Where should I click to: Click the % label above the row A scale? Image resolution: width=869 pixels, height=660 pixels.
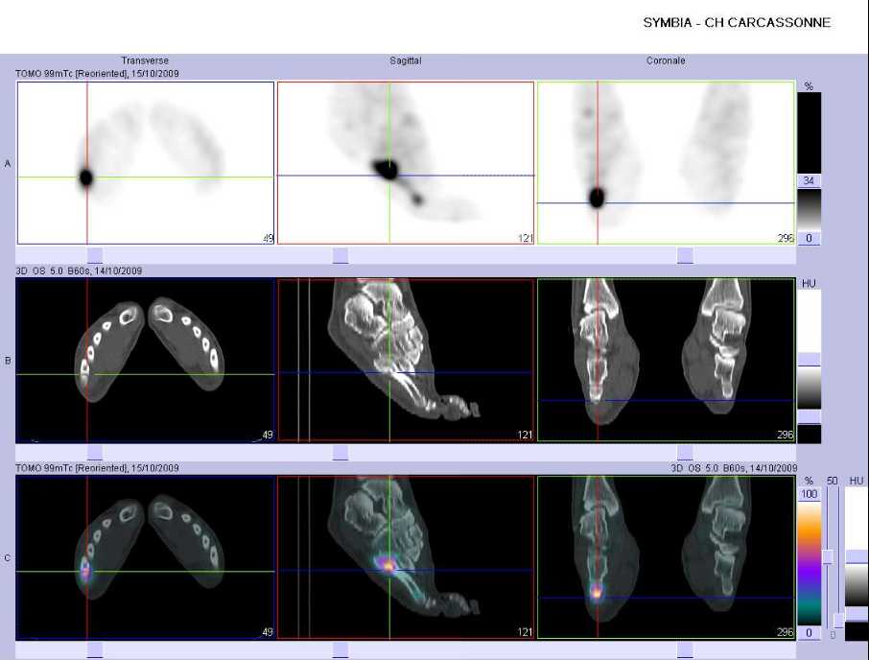click(809, 86)
